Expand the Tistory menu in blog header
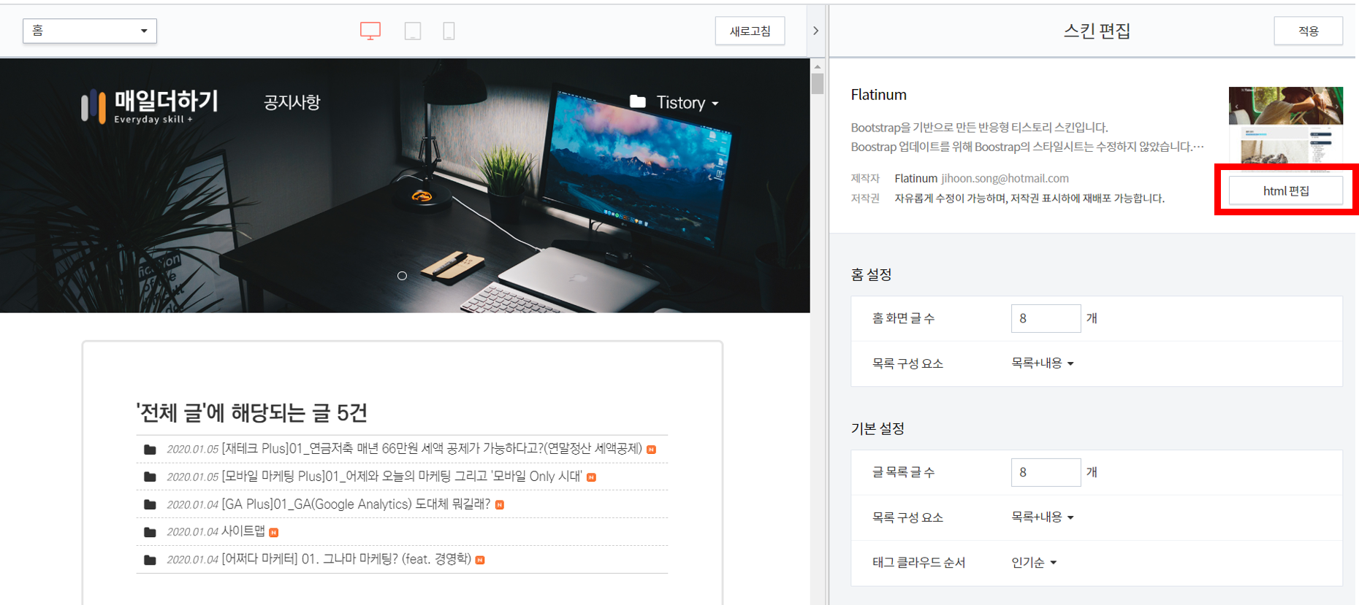This screenshot has width=1359, height=605. [x=687, y=102]
